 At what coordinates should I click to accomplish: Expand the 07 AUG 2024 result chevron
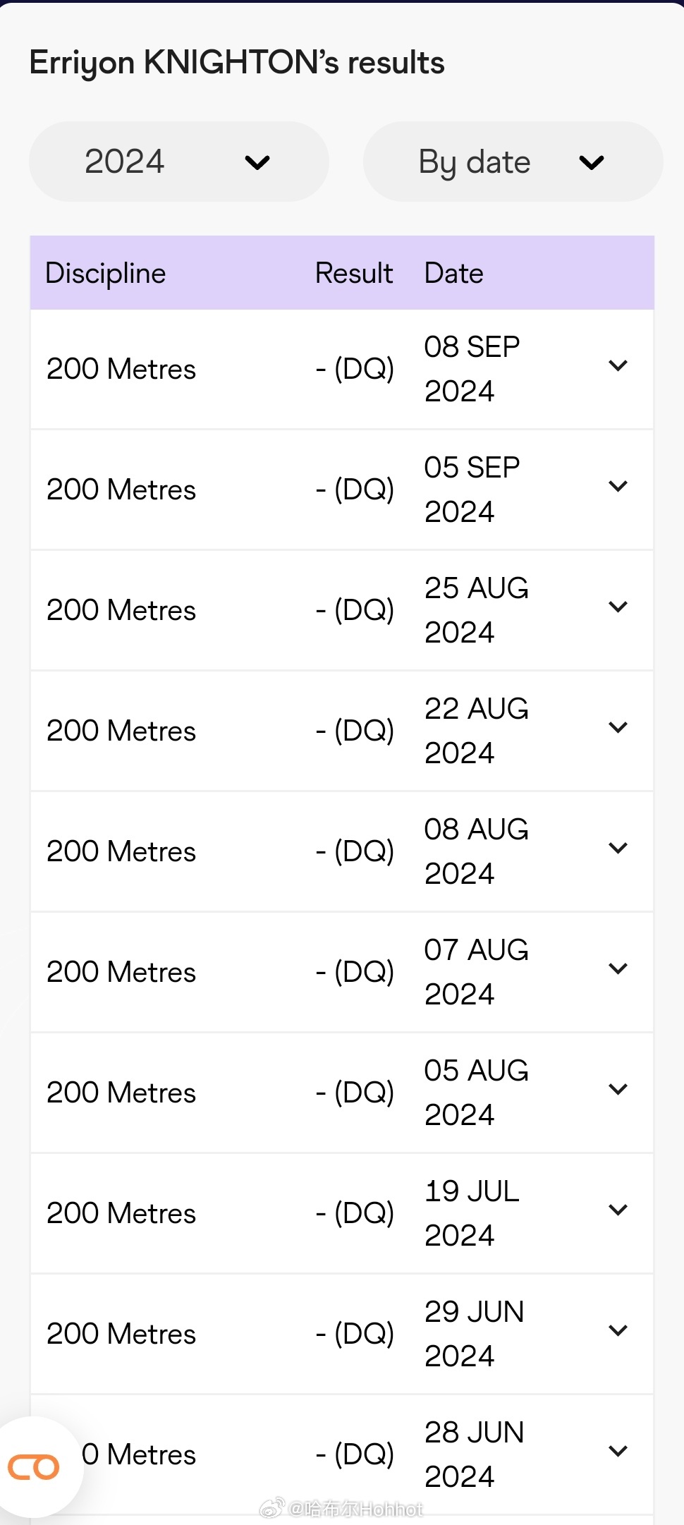tap(618, 968)
